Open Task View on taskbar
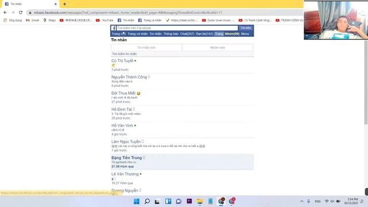The height and width of the screenshot is (207, 368). point(157,201)
